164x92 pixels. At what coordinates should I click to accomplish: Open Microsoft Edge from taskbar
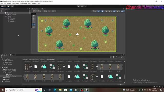(x=55, y=90)
